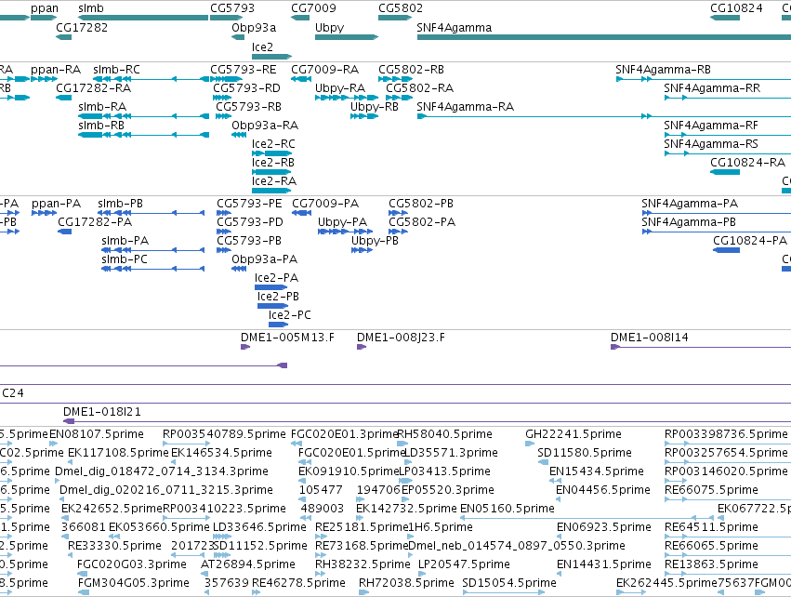
Task: Select the RE66075.5prime EST label
Action: 711,490
